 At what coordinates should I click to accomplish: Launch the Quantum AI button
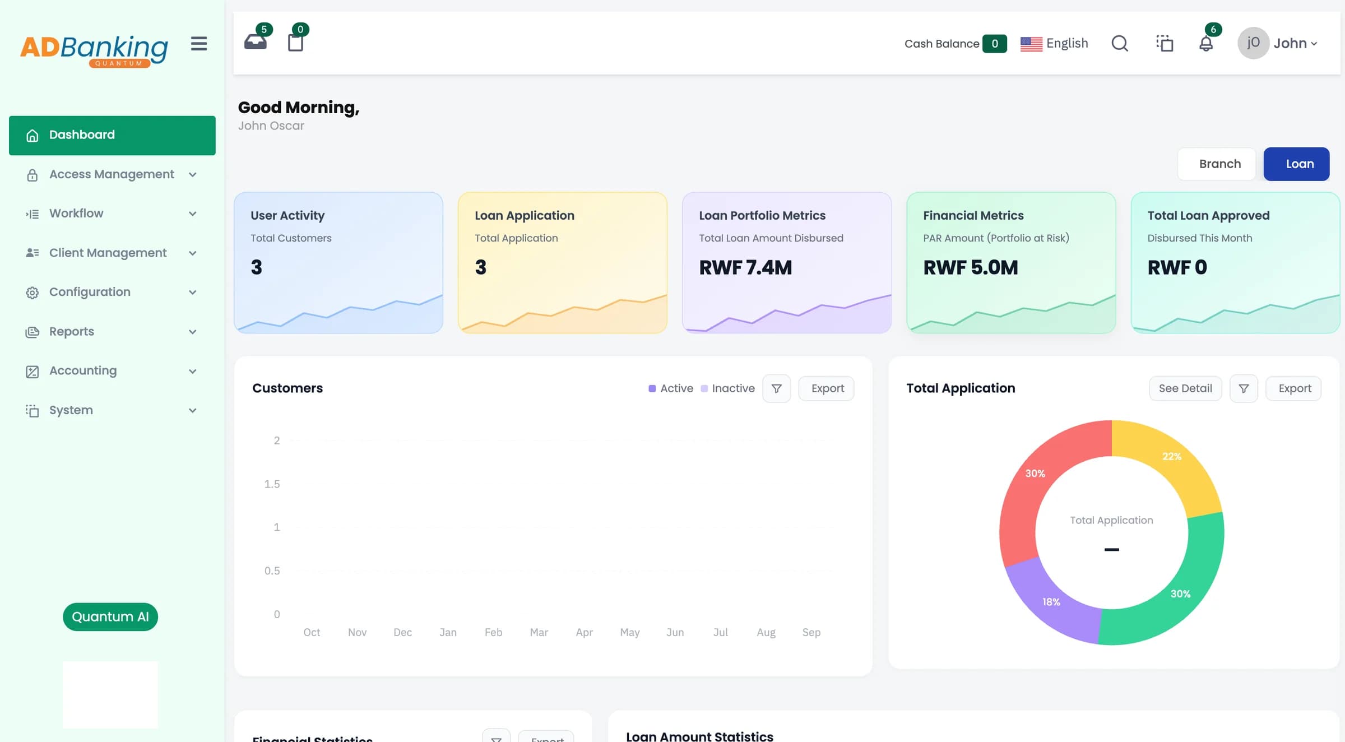click(110, 617)
